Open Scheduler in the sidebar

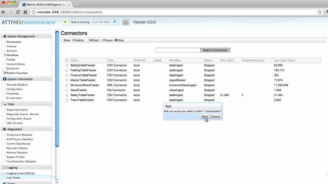click(13, 69)
